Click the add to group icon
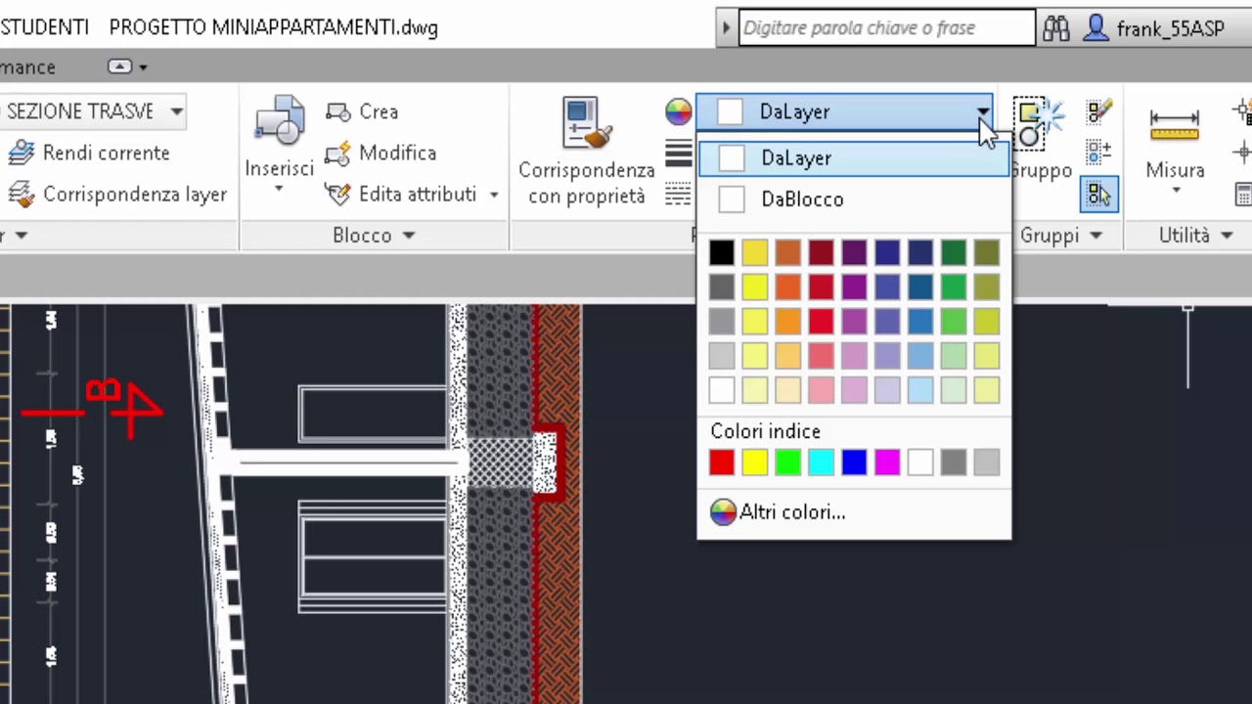This screenshot has width=1252, height=704. (1098, 153)
